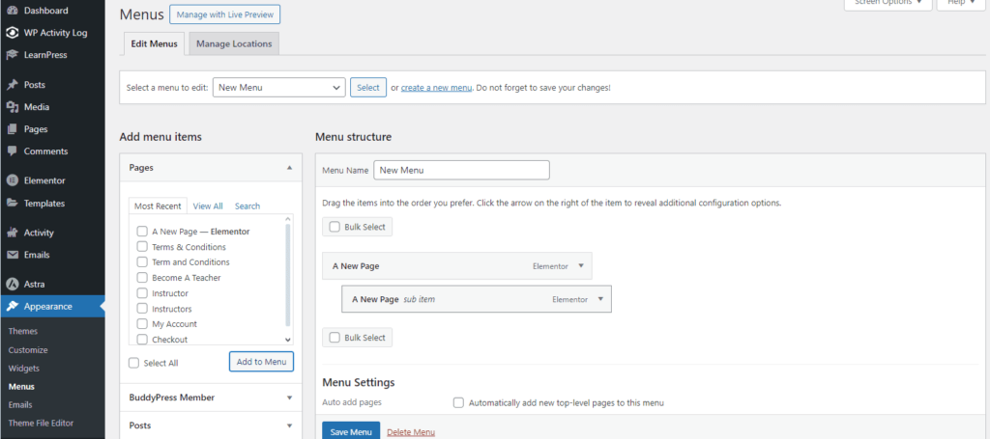Click the Astra theme icon

12,285
